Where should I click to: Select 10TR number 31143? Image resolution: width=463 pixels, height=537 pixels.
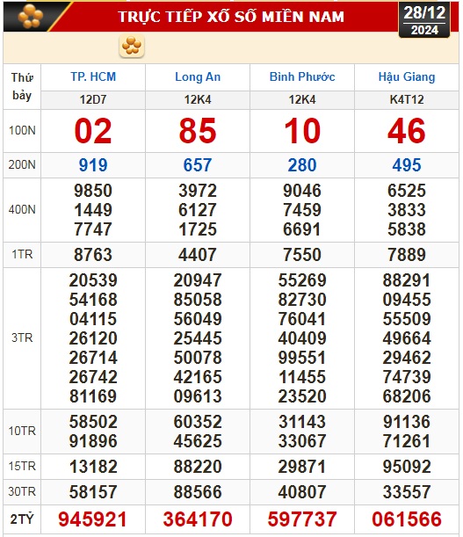pyautogui.click(x=302, y=422)
